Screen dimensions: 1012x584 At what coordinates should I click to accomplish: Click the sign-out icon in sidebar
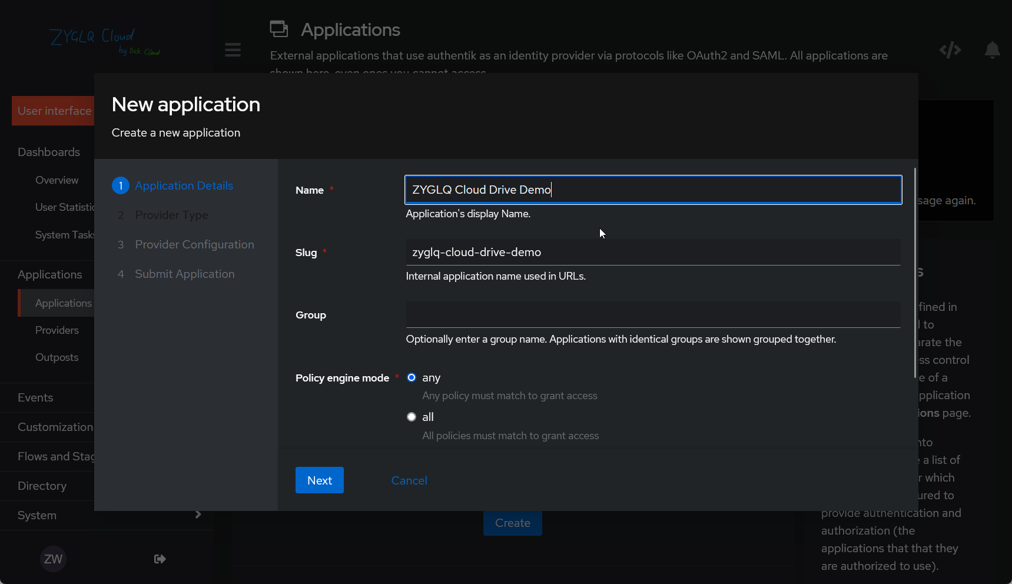tap(160, 559)
